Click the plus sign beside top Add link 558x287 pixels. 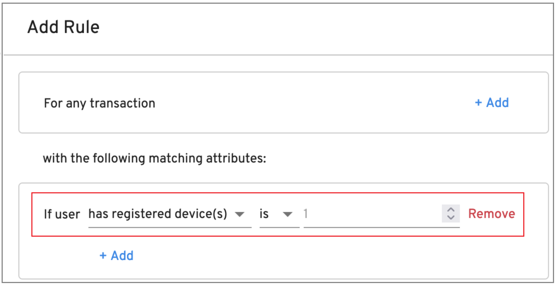pos(478,103)
